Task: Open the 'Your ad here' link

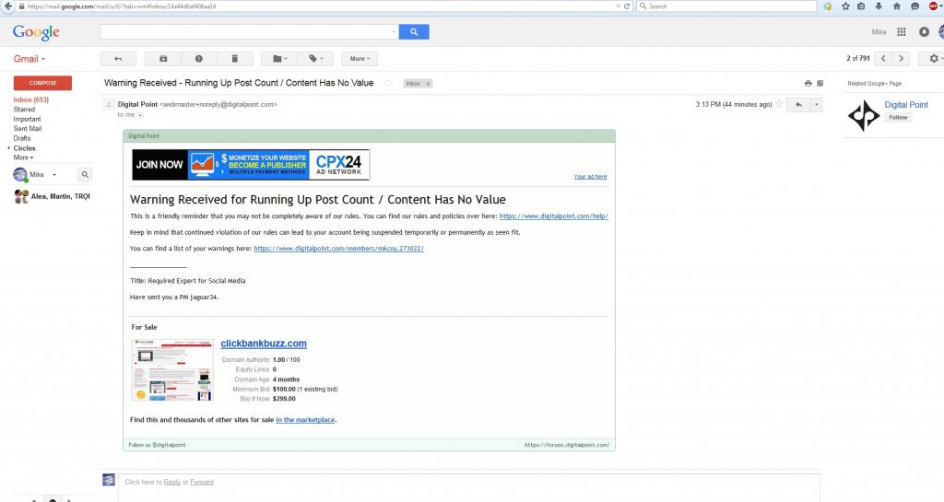Action: 590,176
